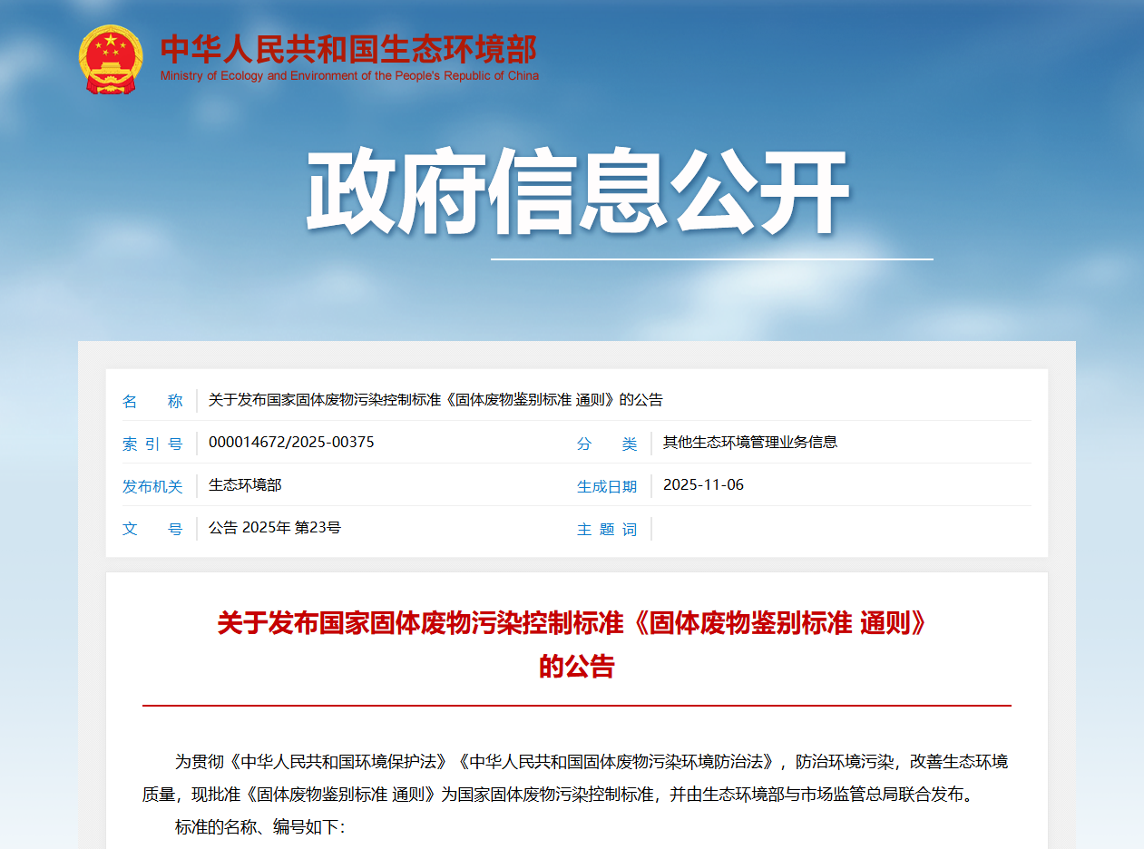Open the 中华人民共和国生态环境部 site title
The width and height of the screenshot is (1144, 849).
348,49
